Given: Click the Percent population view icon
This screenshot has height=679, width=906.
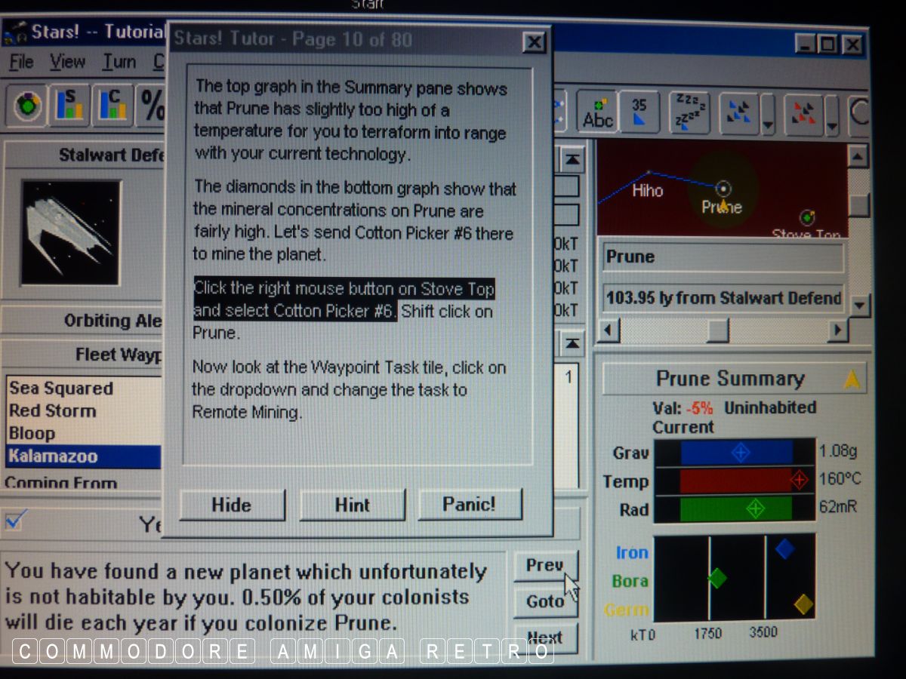Looking at the screenshot, I should pyautogui.click(x=153, y=107).
